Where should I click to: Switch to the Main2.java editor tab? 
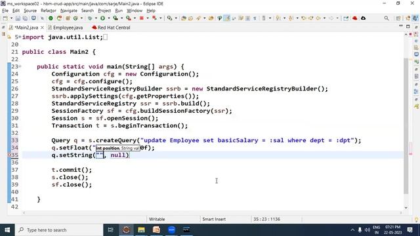coord(26,28)
